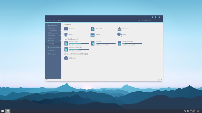Screen dimensions: 202x113
Task: Open the Videos folder icon
Action: [119, 35]
